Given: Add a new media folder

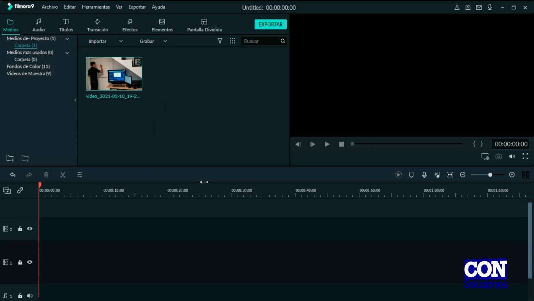Looking at the screenshot, I should (x=10, y=158).
